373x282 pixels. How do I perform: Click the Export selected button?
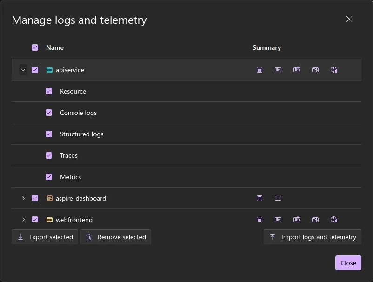(45, 237)
